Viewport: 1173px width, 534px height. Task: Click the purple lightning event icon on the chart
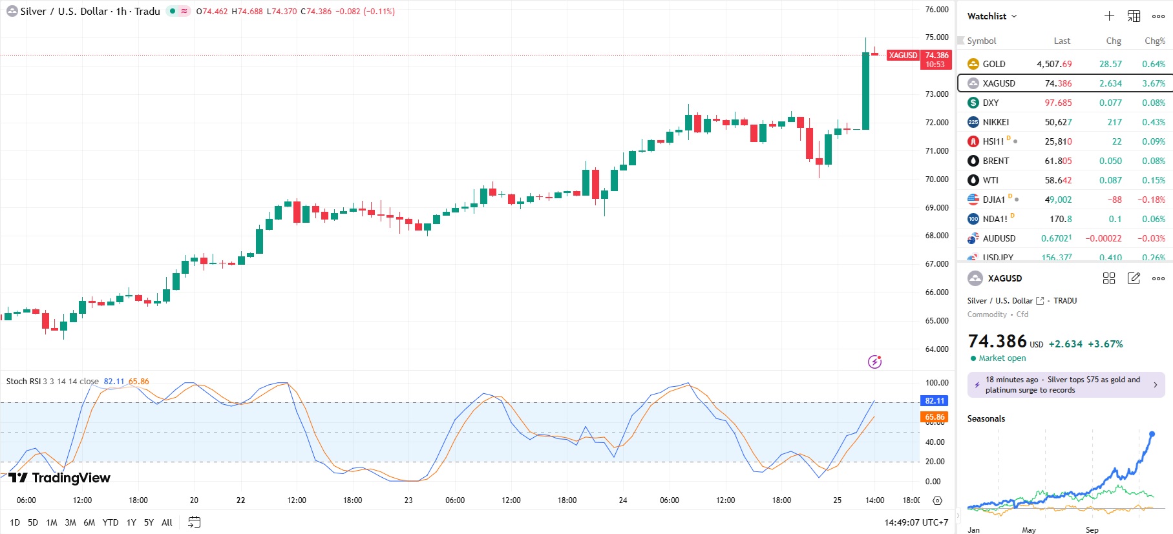[x=874, y=362]
